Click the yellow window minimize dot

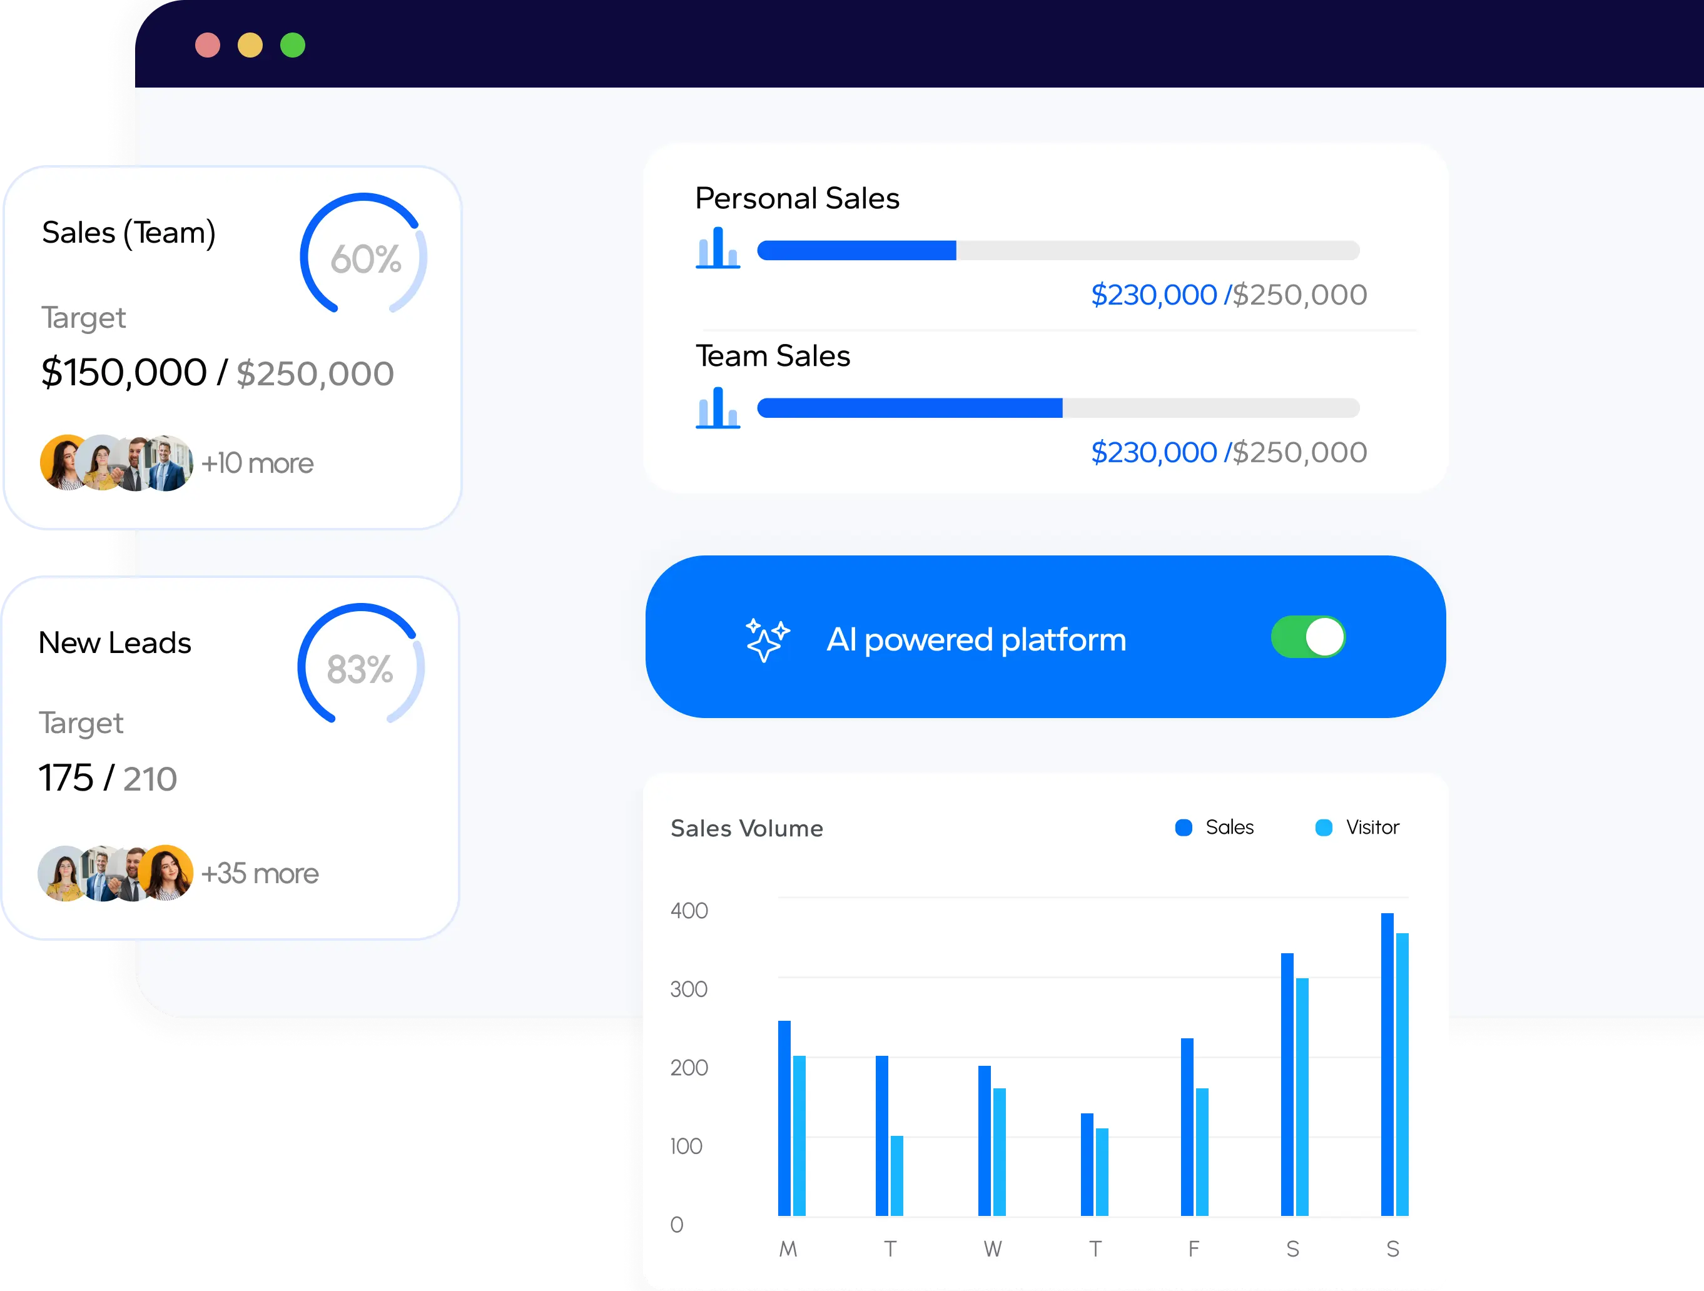coord(250,44)
